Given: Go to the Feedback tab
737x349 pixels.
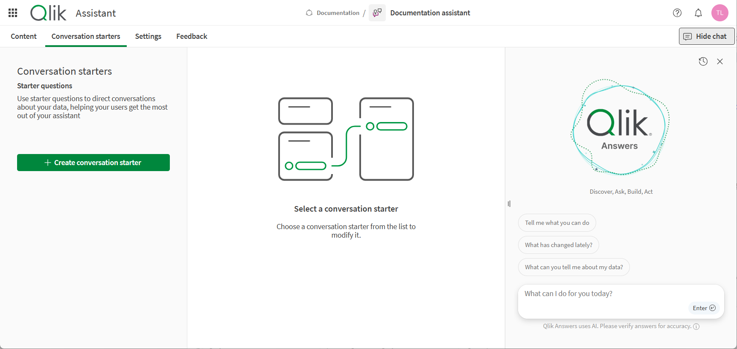Looking at the screenshot, I should point(192,36).
